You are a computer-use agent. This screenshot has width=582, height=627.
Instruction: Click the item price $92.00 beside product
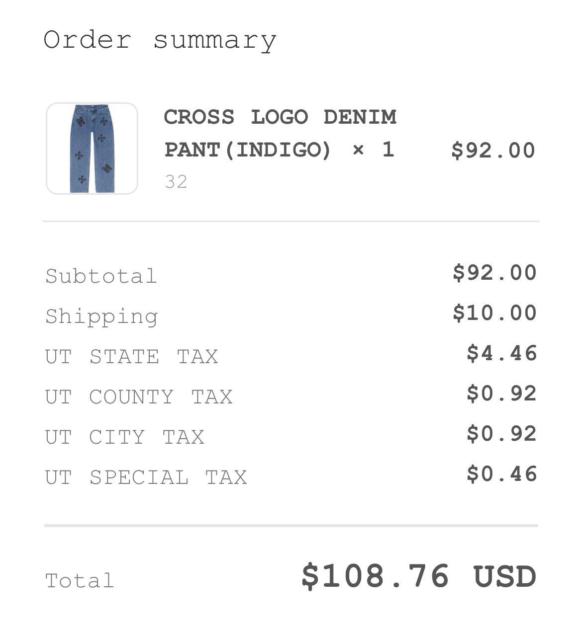pos(493,150)
